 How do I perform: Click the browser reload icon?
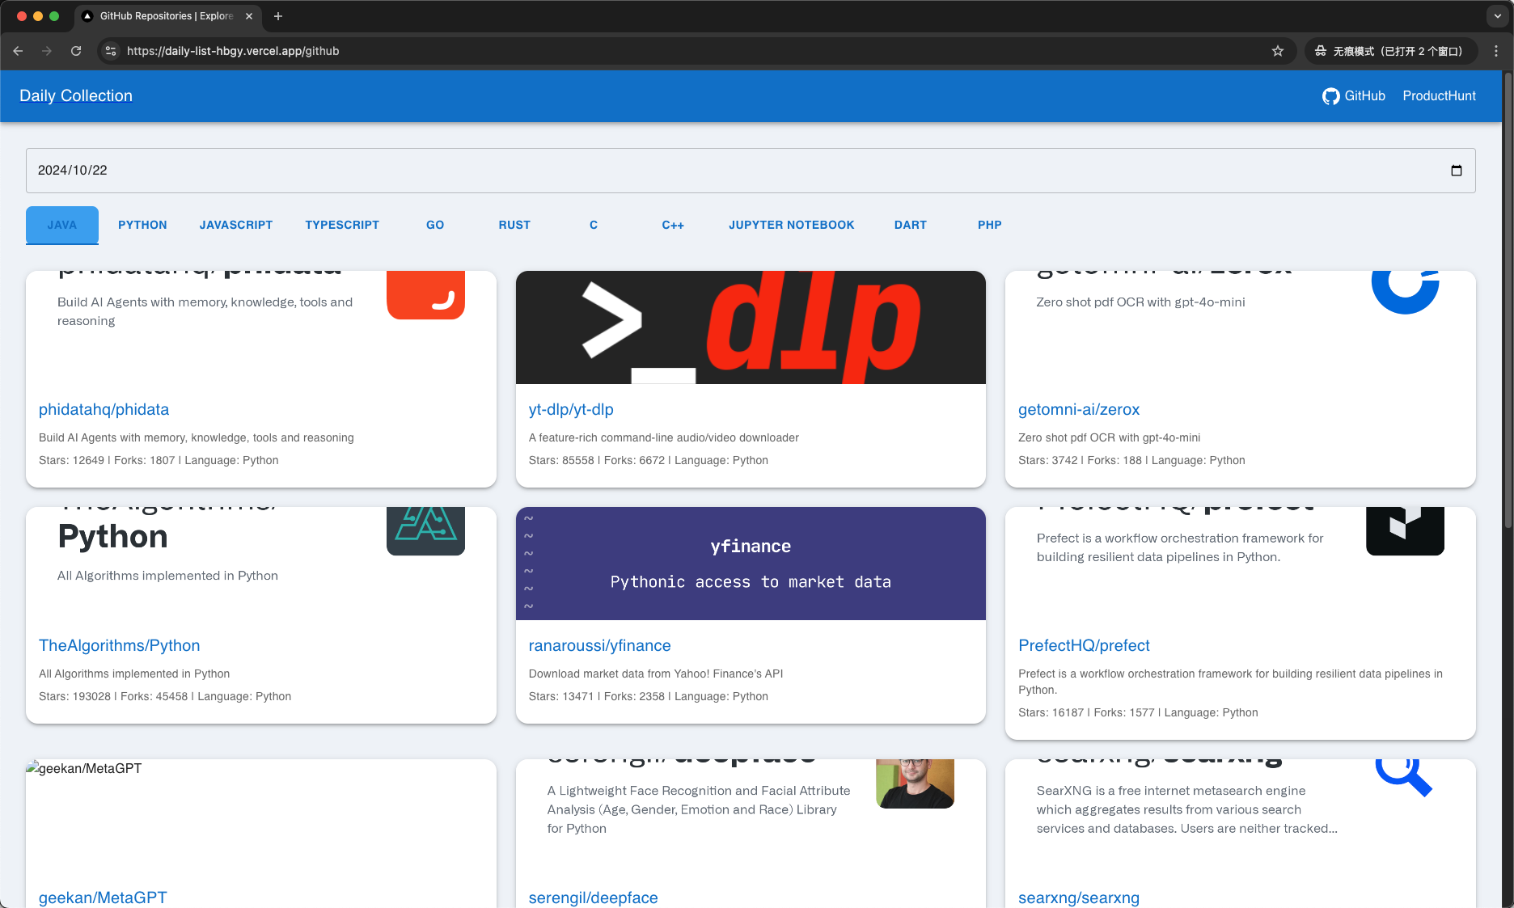point(76,51)
